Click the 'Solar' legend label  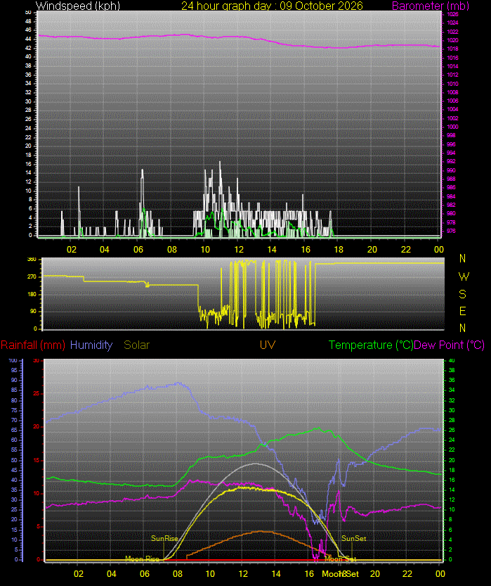[x=136, y=345]
